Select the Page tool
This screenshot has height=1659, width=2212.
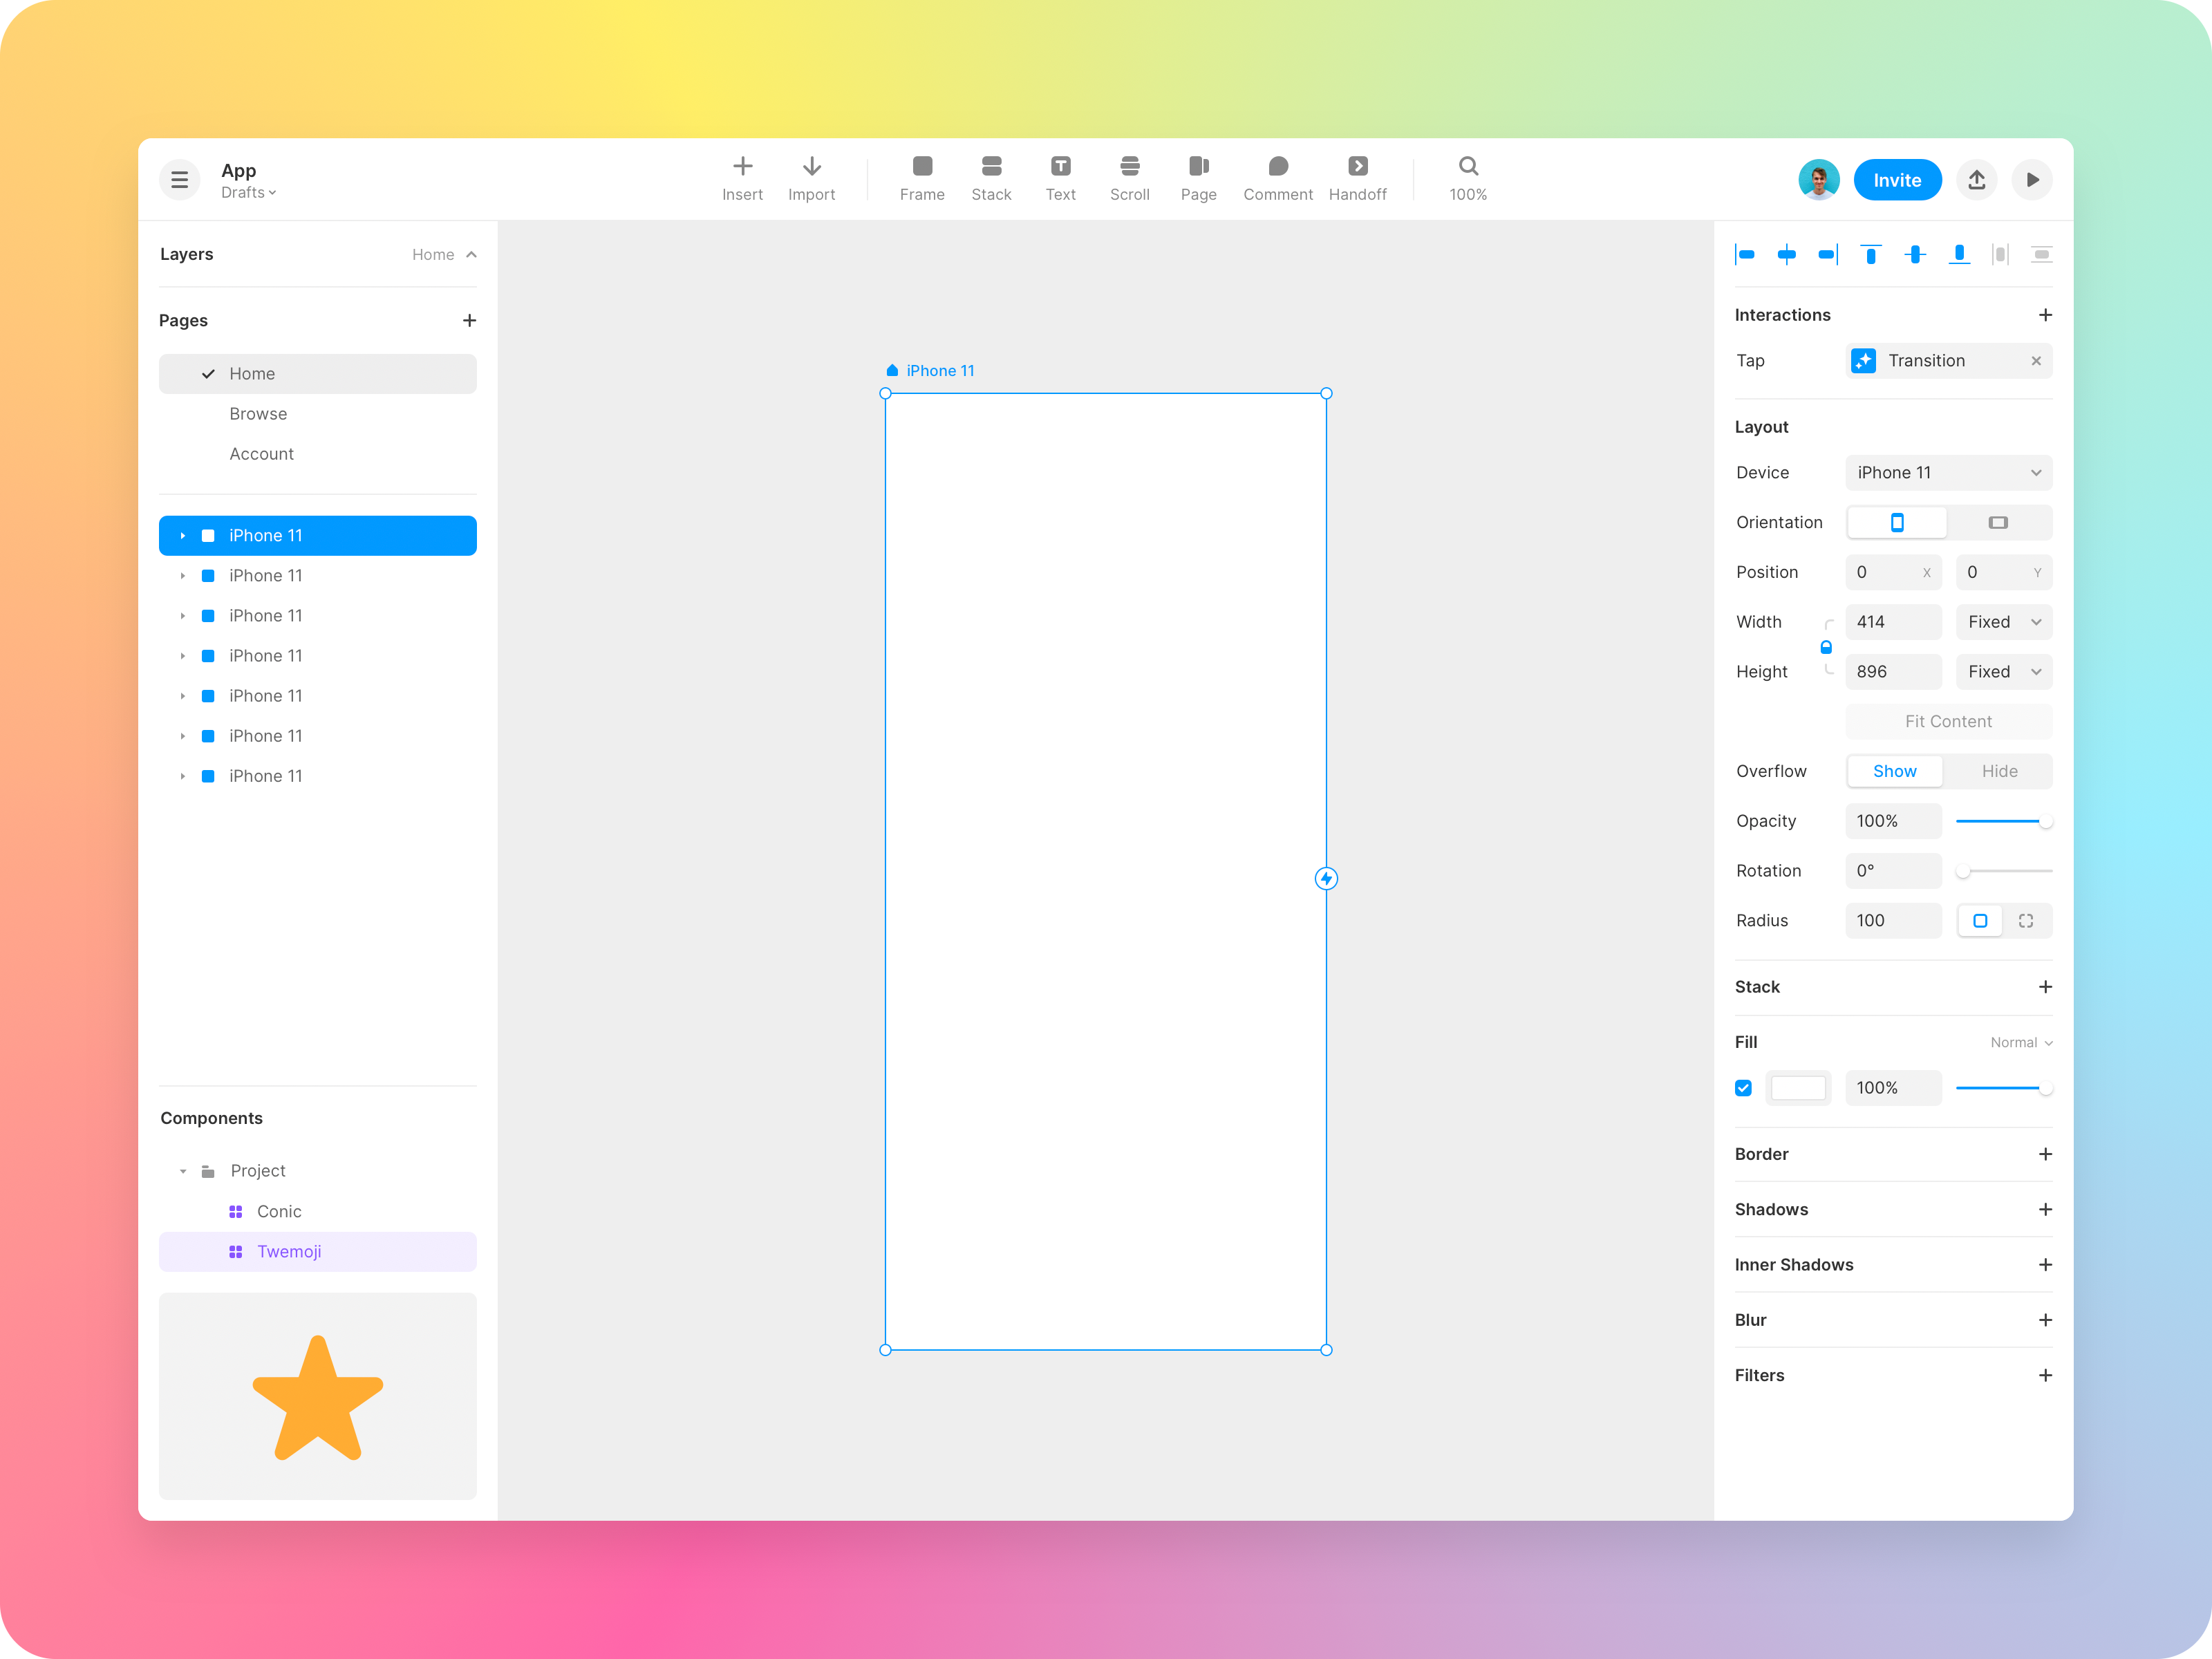[x=1198, y=179]
